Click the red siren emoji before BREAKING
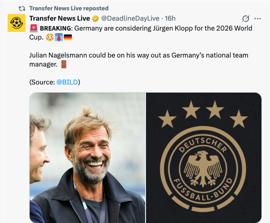The width and height of the screenshot is (270, 223). (x=34, y=28)
